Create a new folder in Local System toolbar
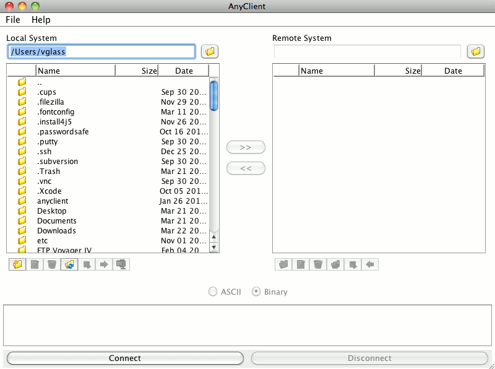Screen dimensions: 495x369 18,264
